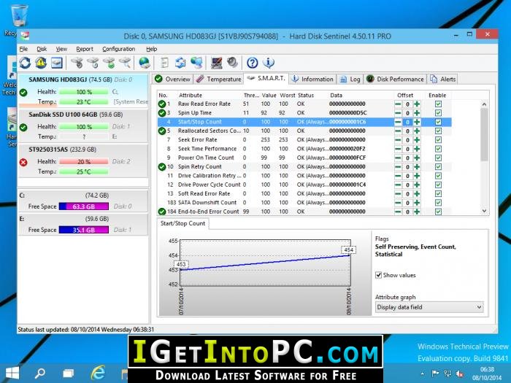Click the disk test stethoscope icon
Image resolution: width=511 pixels, height=383 pixels.
77,63
